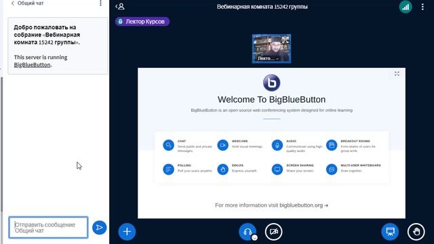
Task: Open main options menu in top-right corner
Action: (422, 7)
